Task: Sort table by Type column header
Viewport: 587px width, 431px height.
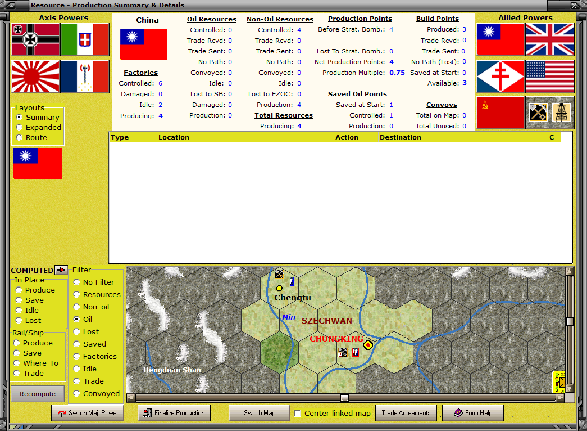Action: [133, 137]
